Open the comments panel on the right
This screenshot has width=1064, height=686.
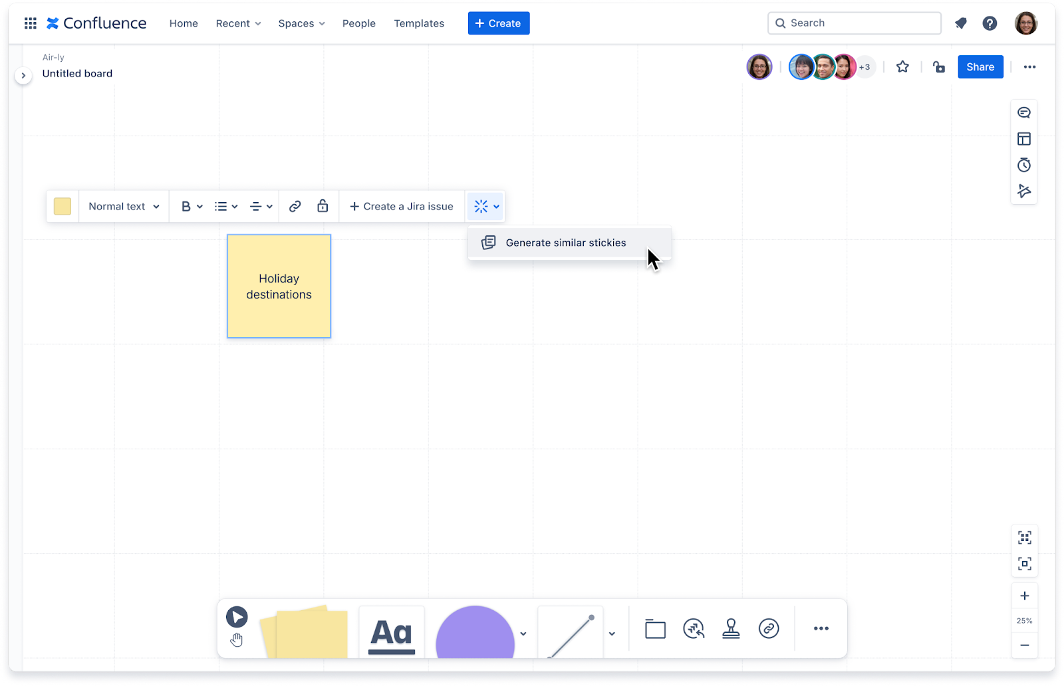click(1024, 112)
